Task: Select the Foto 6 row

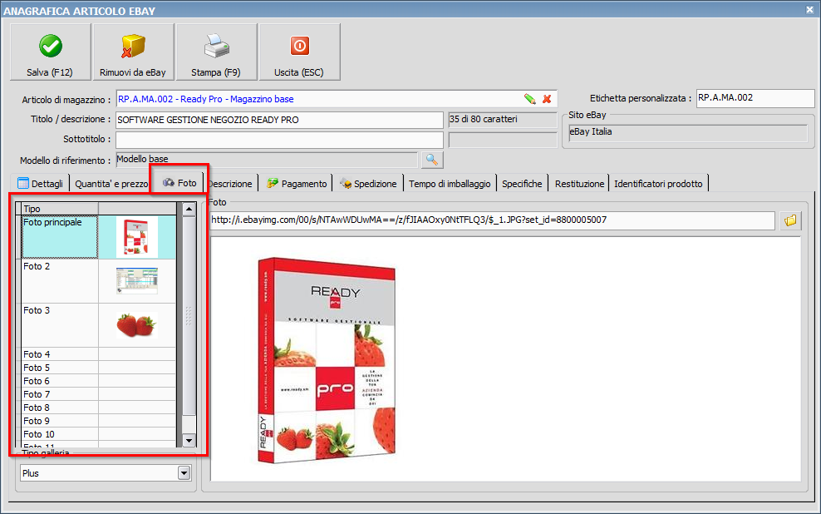Action: (98, 381)
